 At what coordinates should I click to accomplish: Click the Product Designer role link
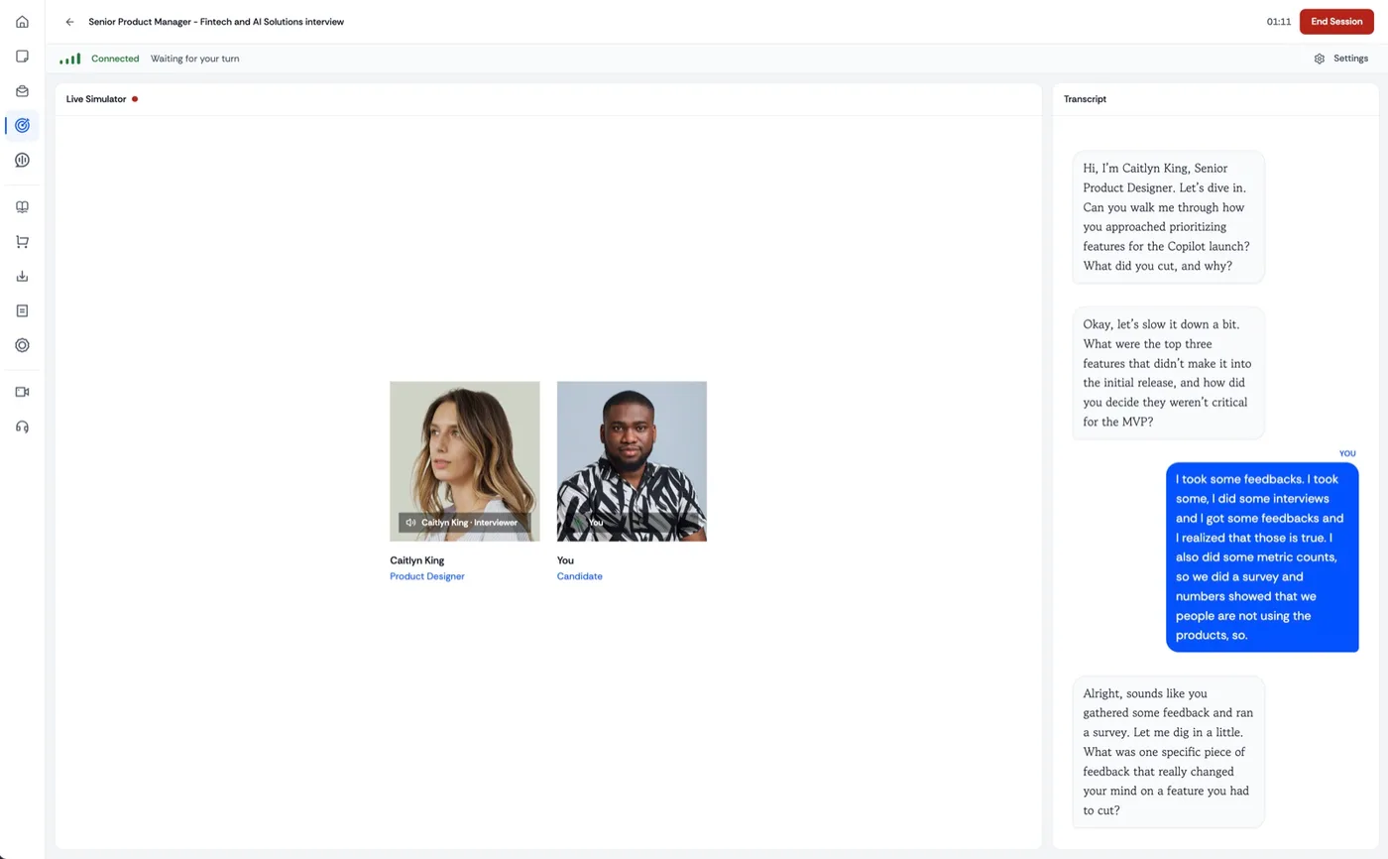click(x=427, y=576)
